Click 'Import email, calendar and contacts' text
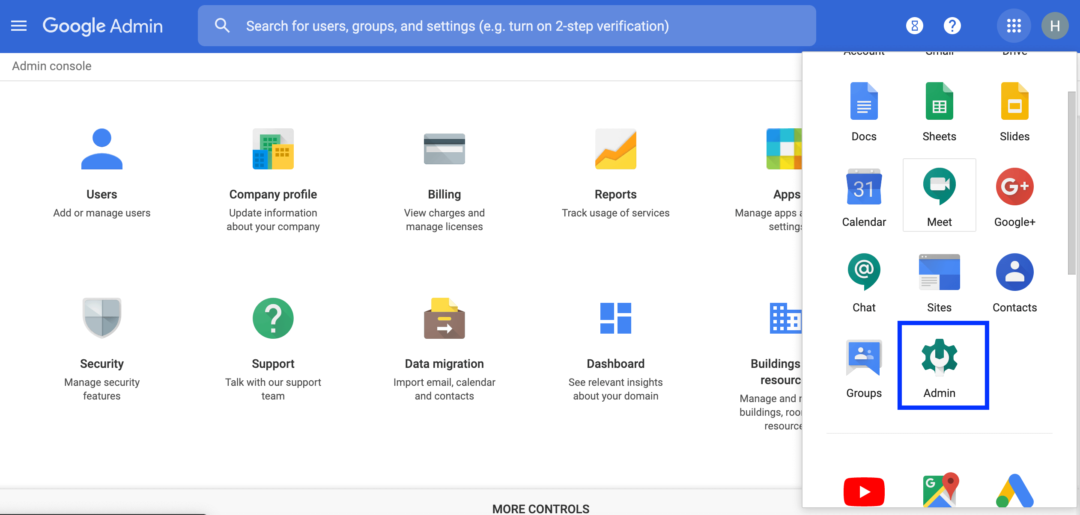1080x515 pixels. pos(445,389)
